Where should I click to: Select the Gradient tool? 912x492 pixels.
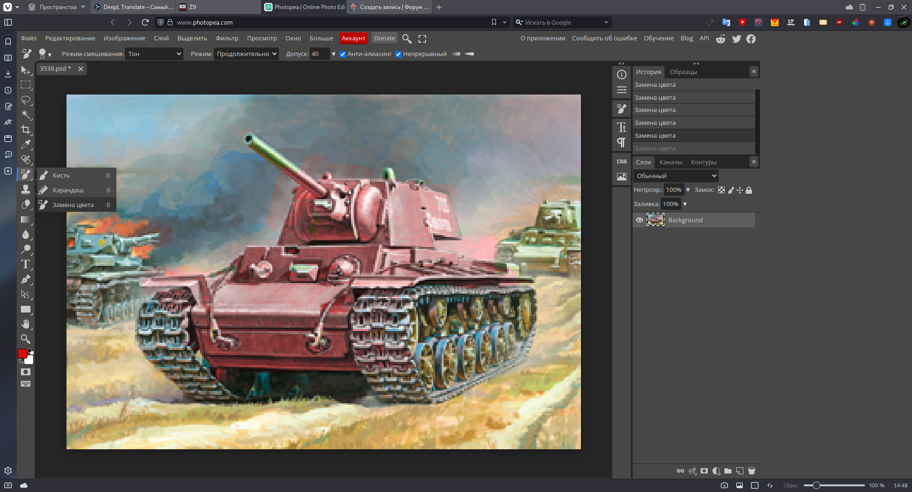26,219
